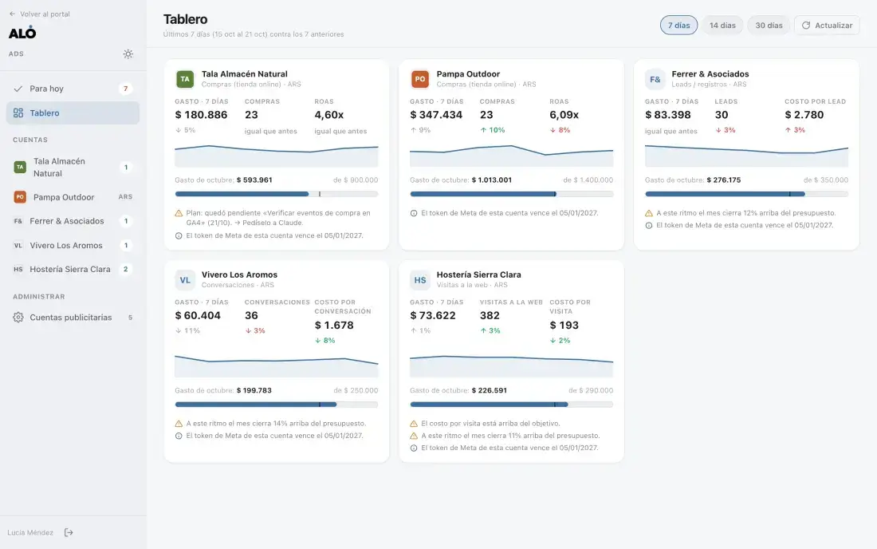
Task: Switch to the 14 días range
Action: click(722, 26)
